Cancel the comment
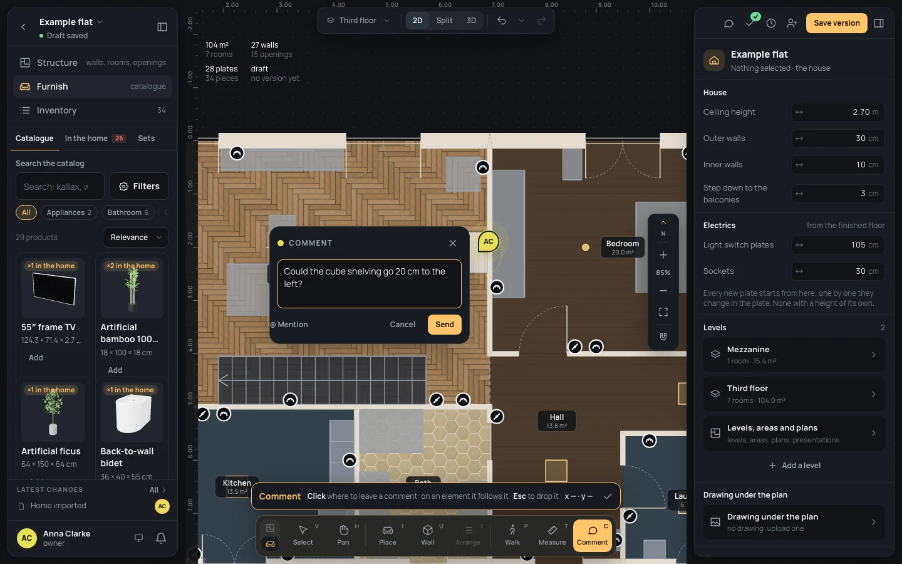This screenshot has height=564, width=902. click(x=403, y=325)
